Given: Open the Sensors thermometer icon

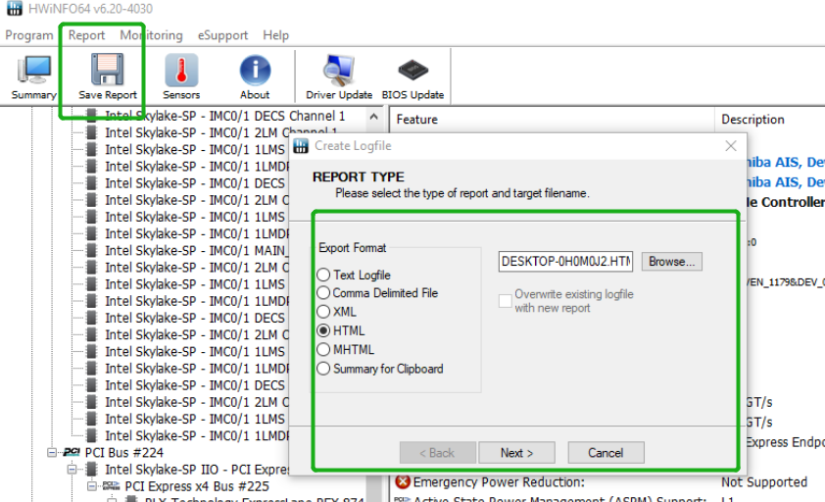Looking at the screenshot, I should 181,70.
